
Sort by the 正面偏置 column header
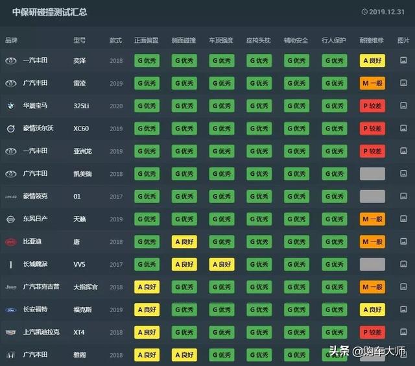tap(147, 40)
